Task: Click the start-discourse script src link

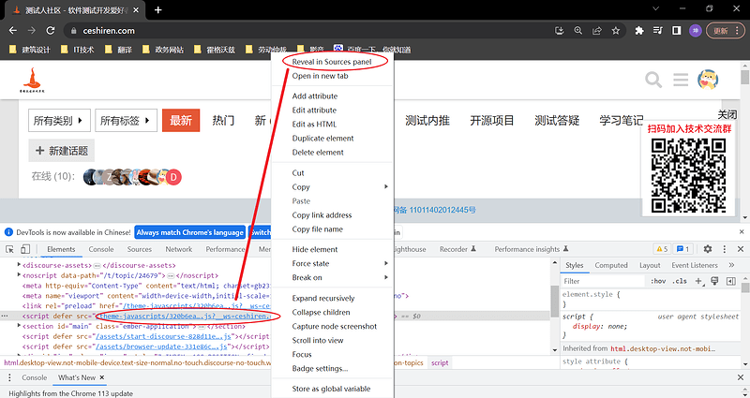Action: coord(163,336)
